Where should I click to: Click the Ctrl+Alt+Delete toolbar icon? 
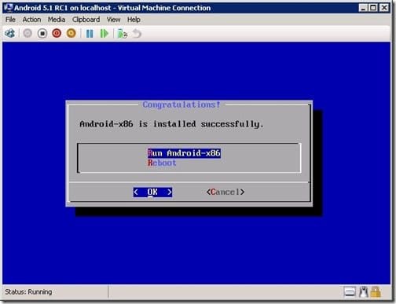tap(10, 33)
